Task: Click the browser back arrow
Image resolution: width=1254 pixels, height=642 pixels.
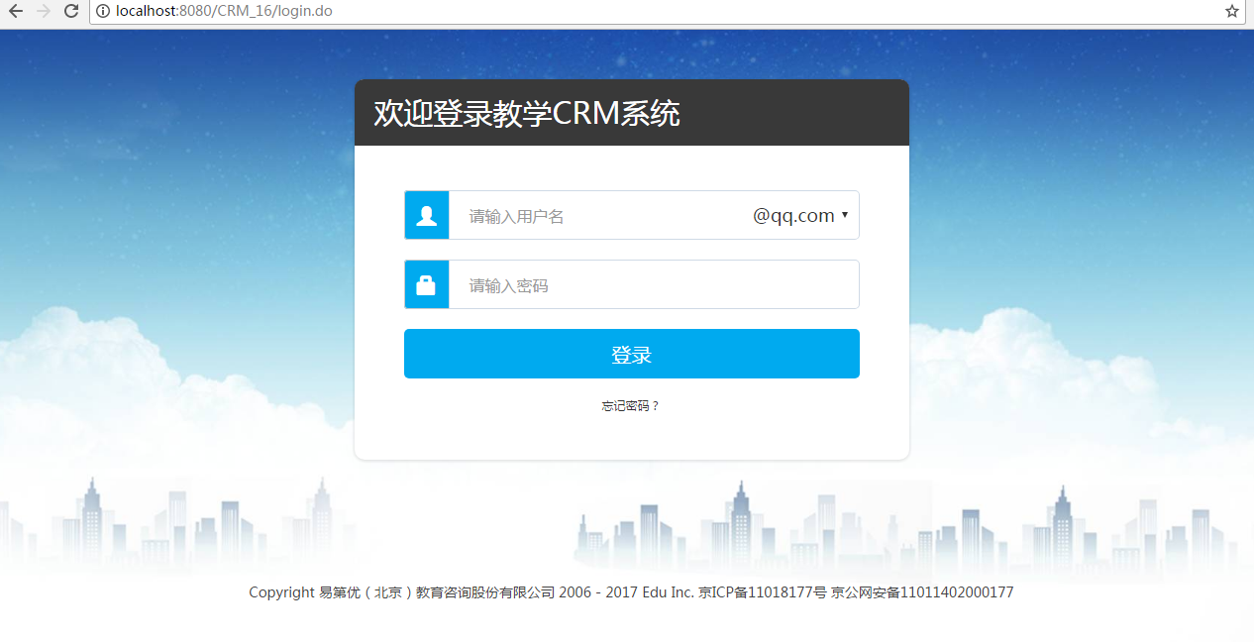Action: (16, 11)
